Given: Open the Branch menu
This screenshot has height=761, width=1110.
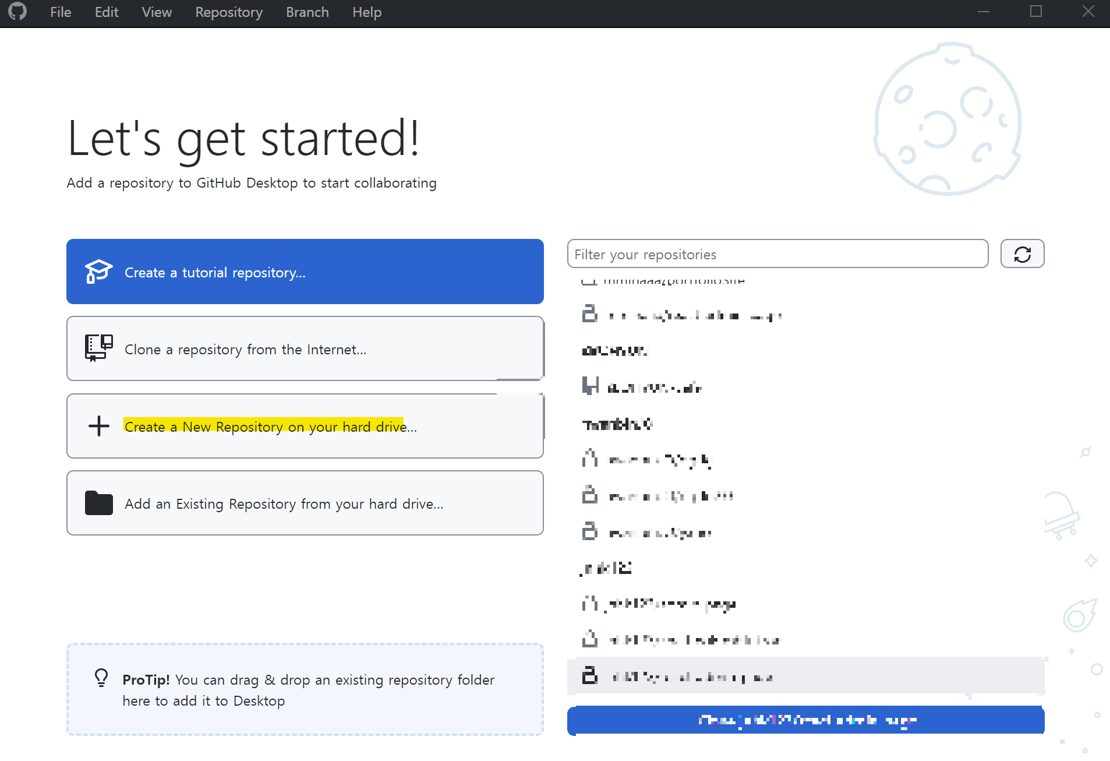Looking at the screenshot, I should point(307,12).
